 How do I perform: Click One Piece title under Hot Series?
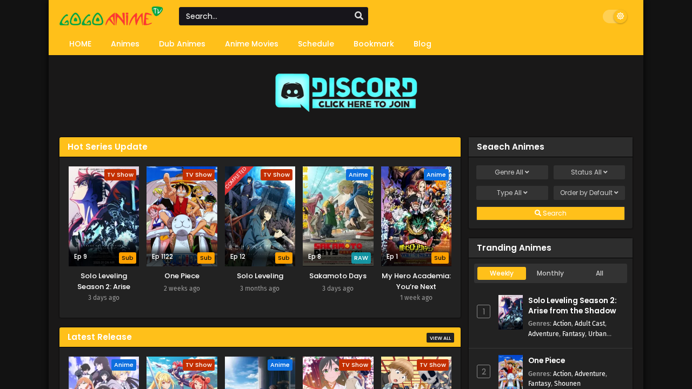click(x=182, y=276)
